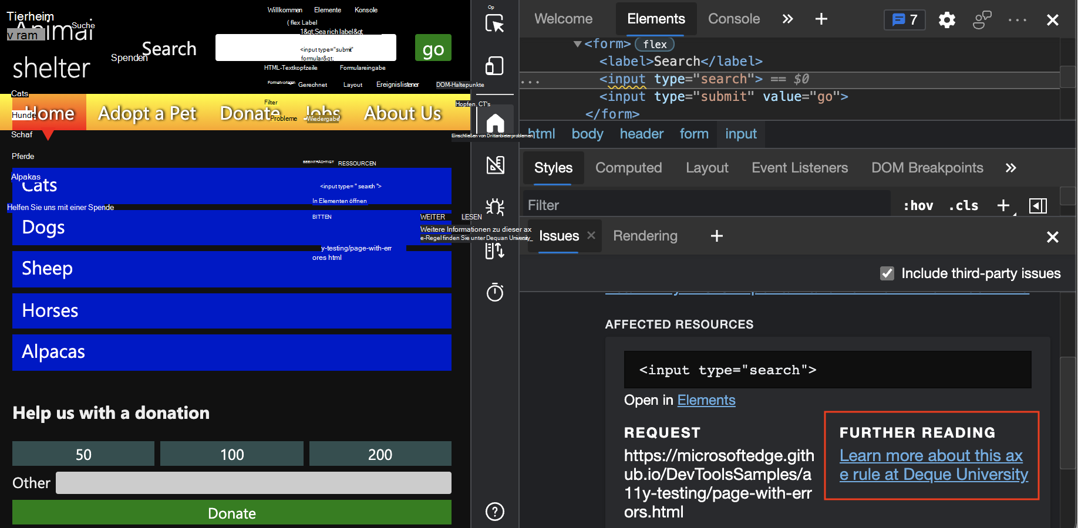
Task: Open the Welcome home icon in activity bar
Action: point(495,123)
